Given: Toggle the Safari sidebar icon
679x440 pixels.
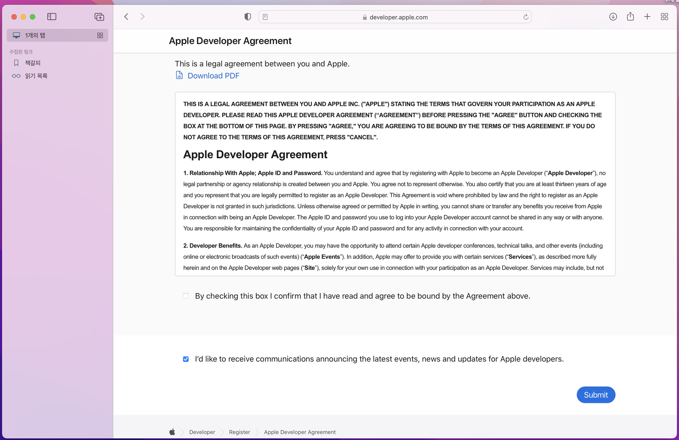Looking at the screenshot, I should [x=52, y=17].
